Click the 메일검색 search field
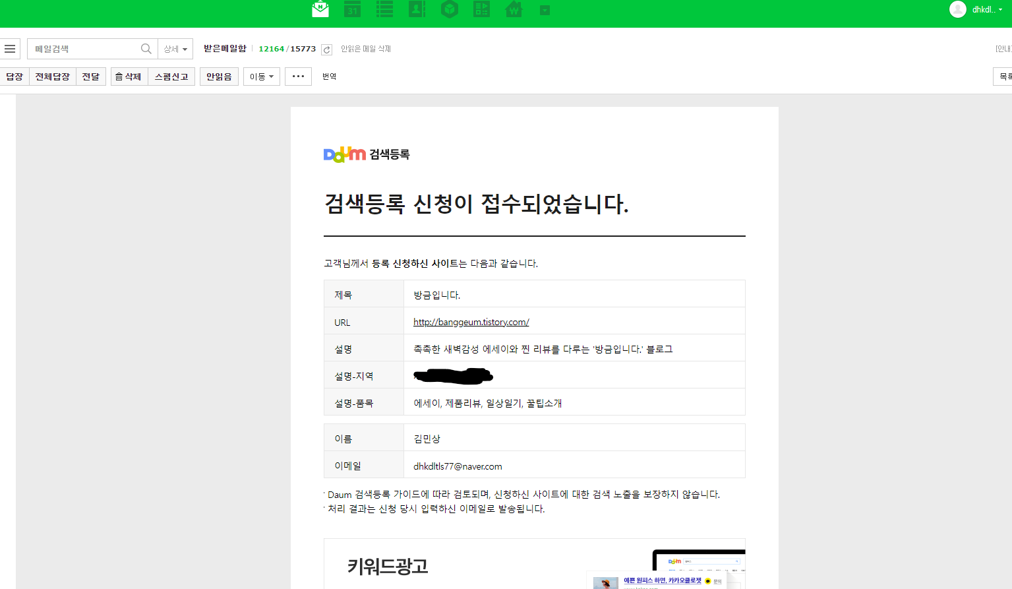This screenshot has width=1012, height=589. coord(83,49)
